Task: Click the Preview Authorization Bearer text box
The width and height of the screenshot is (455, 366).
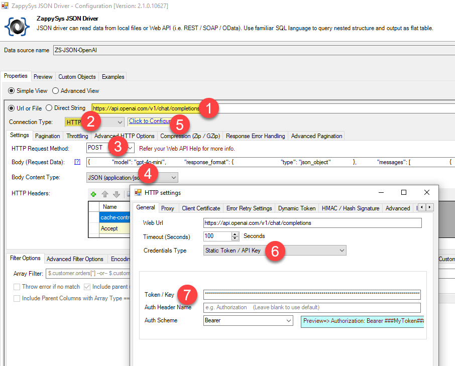Action: click(363, 321)
